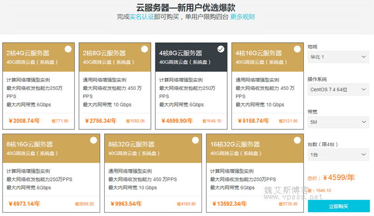Select the 8核32G云服务器 radio circle
This screenshot has width=374, height=216.
195,140
